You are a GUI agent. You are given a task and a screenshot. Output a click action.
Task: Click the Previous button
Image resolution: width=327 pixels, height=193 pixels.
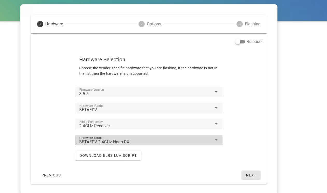coord(51,175)
